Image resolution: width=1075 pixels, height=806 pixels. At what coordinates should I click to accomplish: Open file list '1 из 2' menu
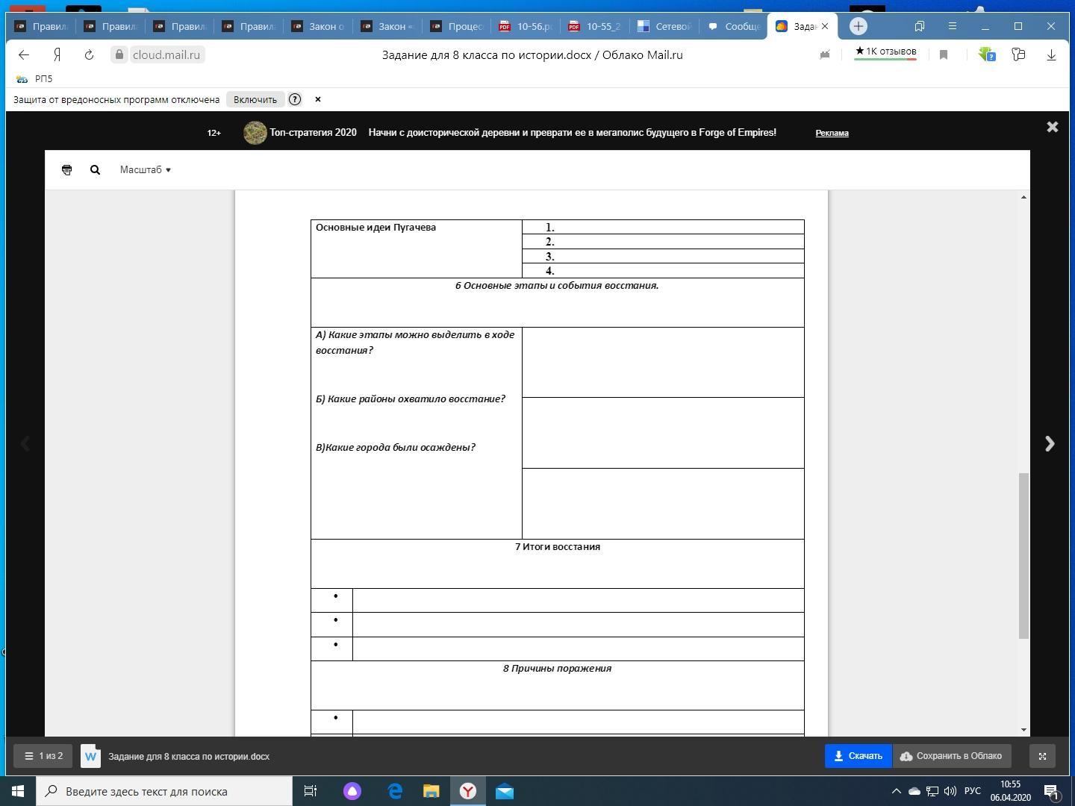coord(43,756)
